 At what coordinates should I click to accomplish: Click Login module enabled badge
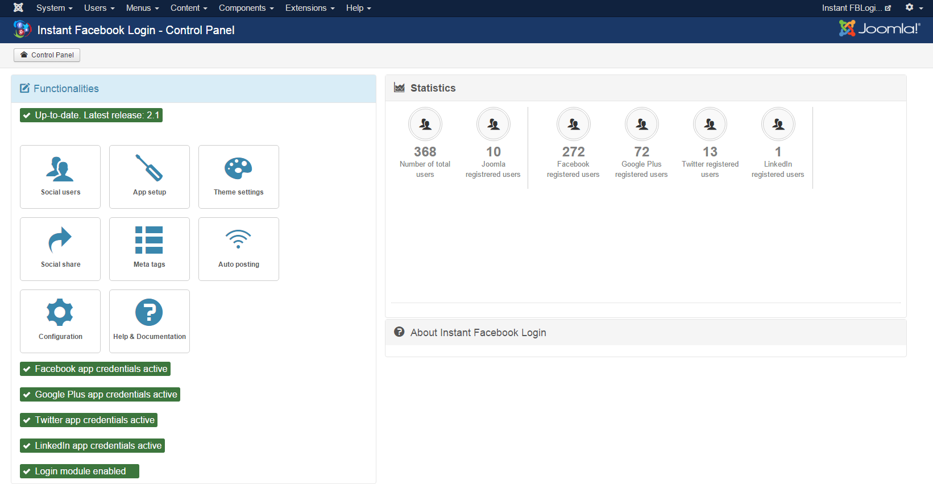coord(80,471)
